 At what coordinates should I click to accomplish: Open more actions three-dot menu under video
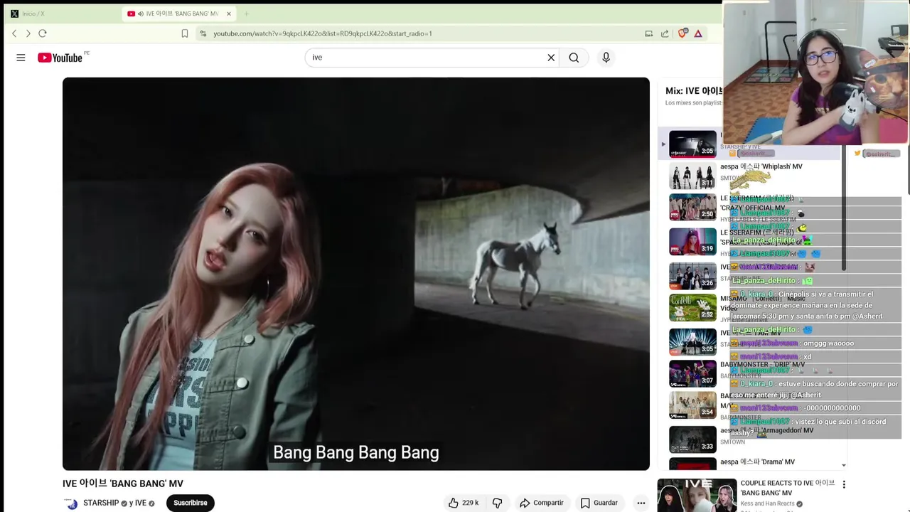[641, 503]
